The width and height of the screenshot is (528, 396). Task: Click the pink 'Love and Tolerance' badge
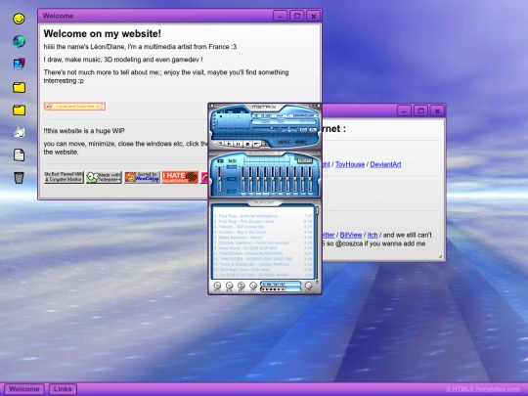(74, 107)
